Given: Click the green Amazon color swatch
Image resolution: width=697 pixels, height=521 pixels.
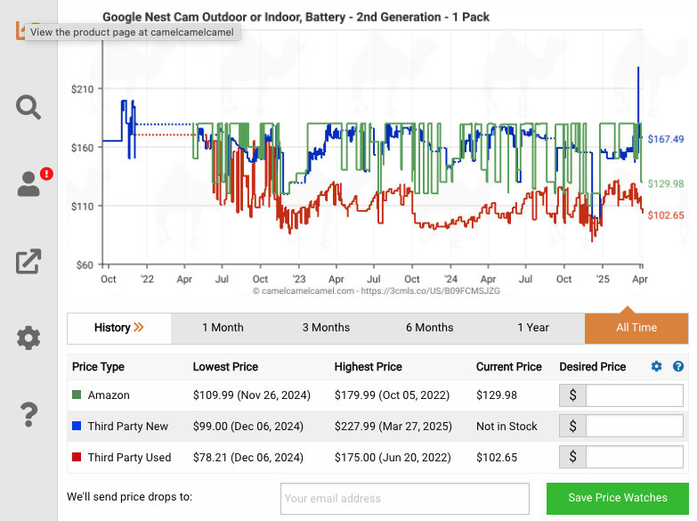Looking at the screenshot, I should coord(77,395).
